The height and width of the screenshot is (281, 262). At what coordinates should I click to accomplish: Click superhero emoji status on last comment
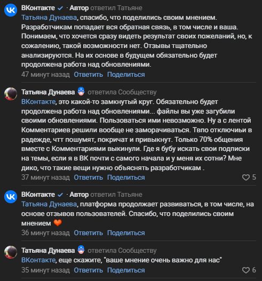tap(81, 250)
